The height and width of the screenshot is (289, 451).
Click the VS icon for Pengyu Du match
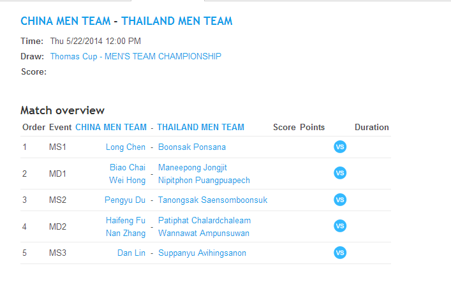[x=340, y=200]
